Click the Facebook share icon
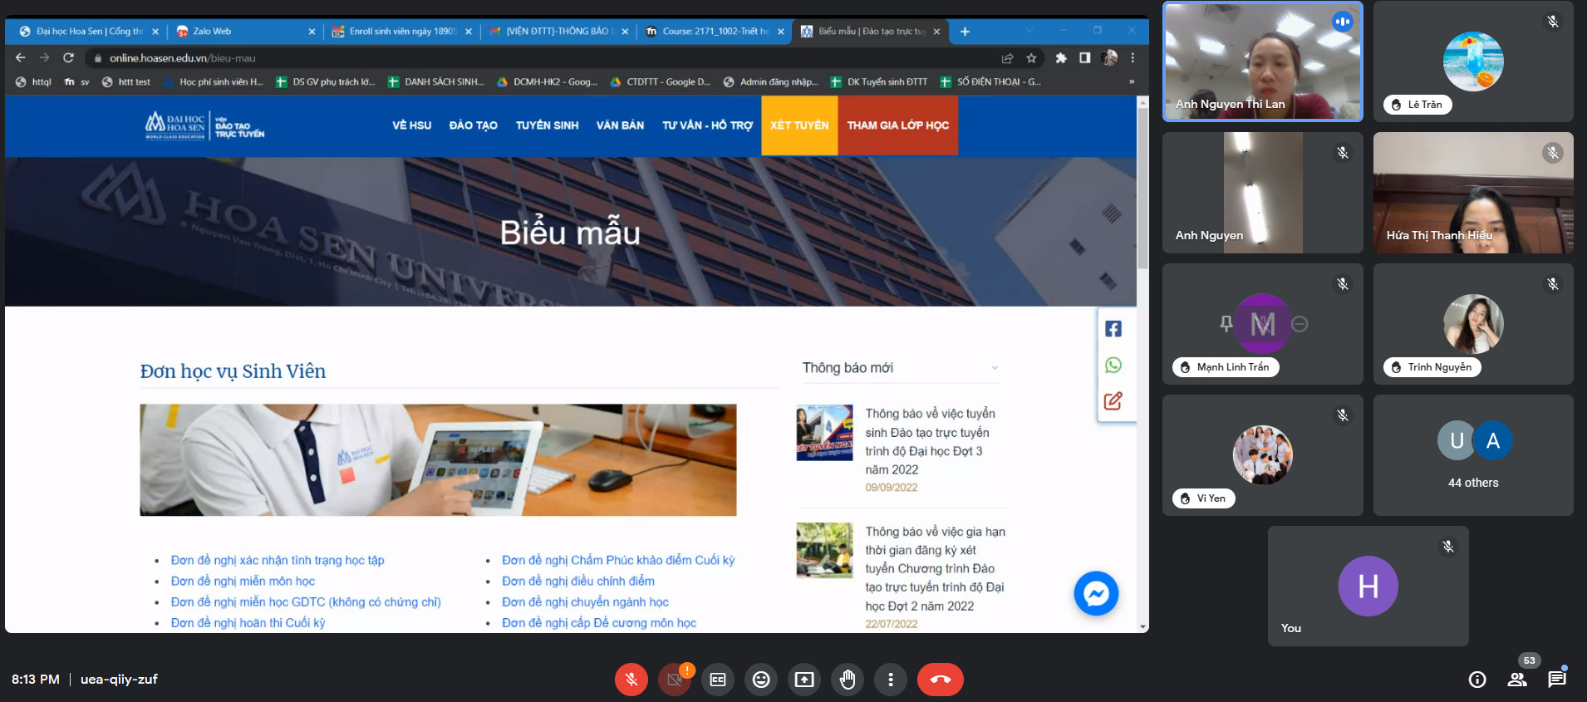This screenshot has width=1587, height=702. point(1113,329)
